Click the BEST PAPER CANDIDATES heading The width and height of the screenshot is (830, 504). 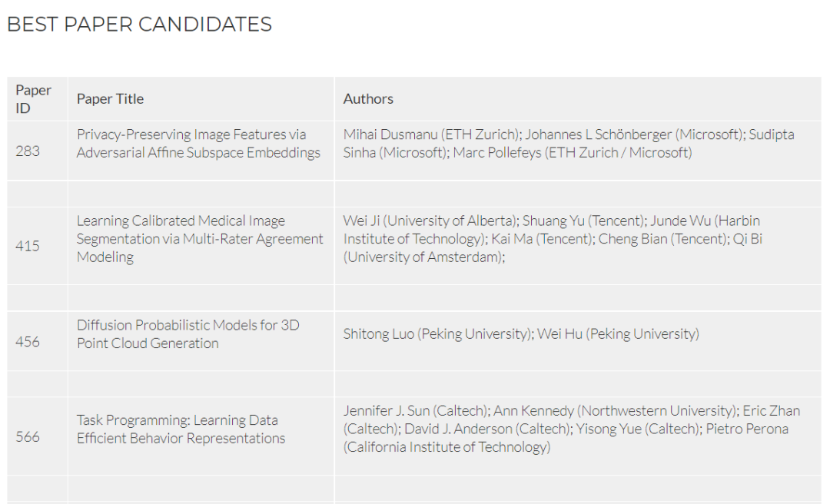pyautogui.click(x=139, y=25)
